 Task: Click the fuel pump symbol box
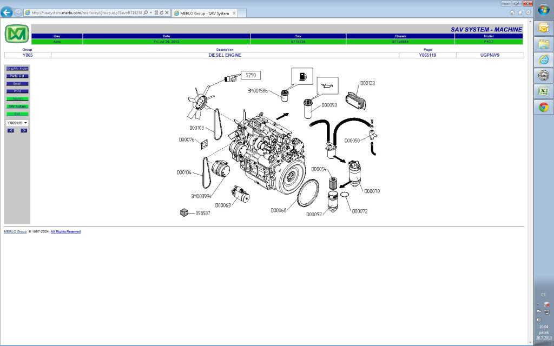click(x=302, y=76)
